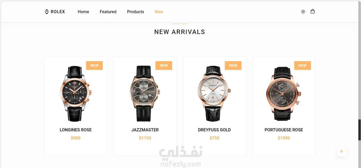Select the Longines Rose watch image
This screenshot has width=361, height=168.
76,93
